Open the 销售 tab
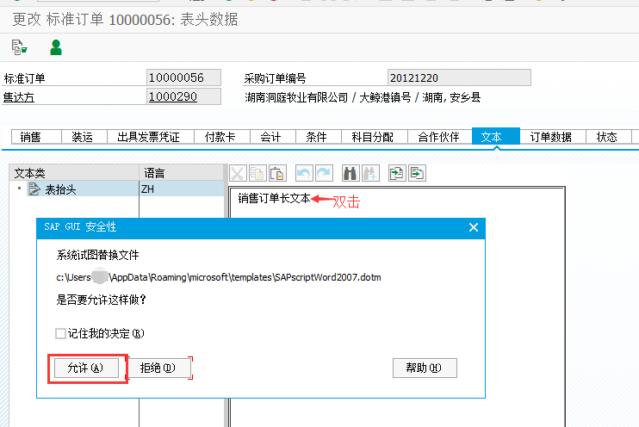639x427 pixels. tap(36, 137)
